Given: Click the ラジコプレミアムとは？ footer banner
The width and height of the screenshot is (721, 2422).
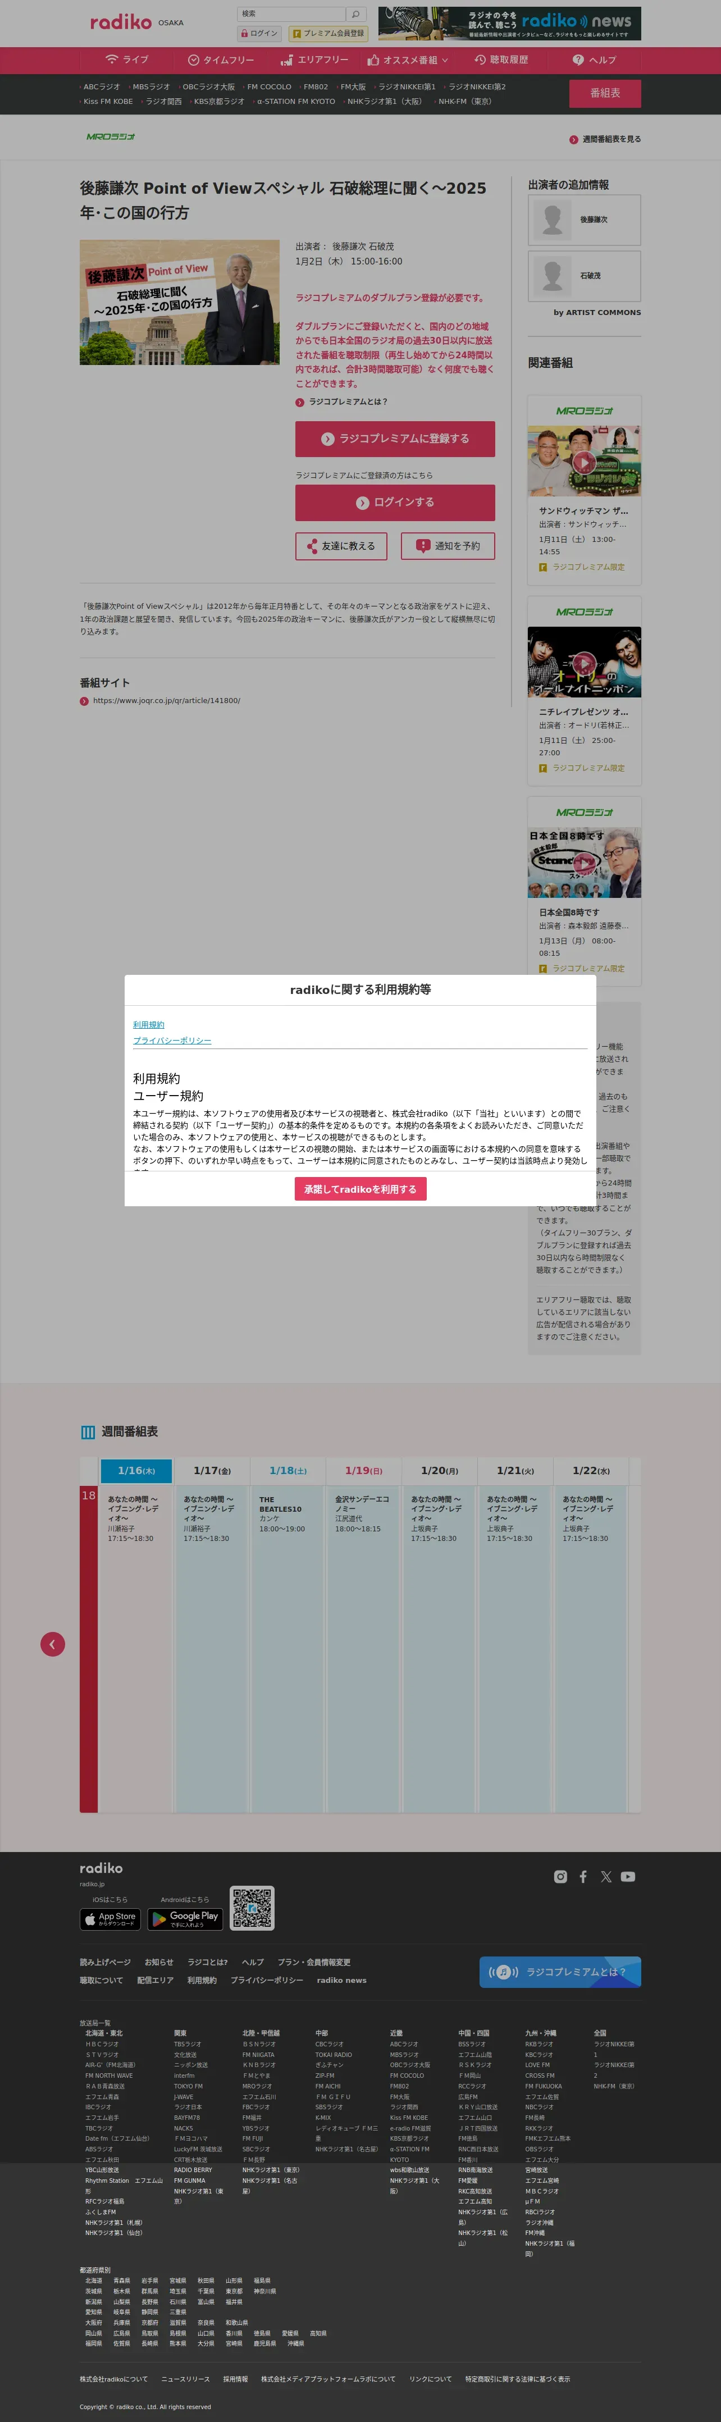Looking at the screenshot, I should pyautogui.click(x=560, y=1972).
